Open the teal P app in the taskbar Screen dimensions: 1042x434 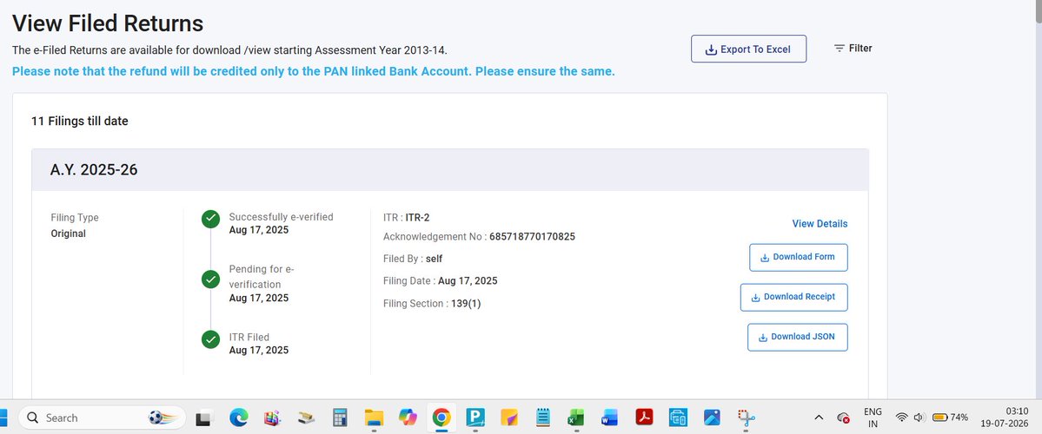coord(475,418)
